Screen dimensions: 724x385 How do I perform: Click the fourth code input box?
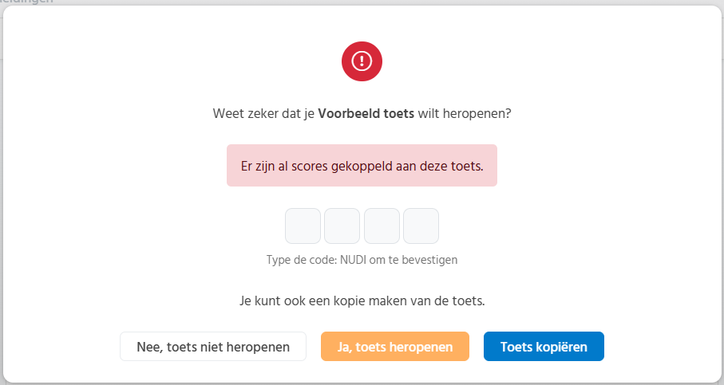421,226
